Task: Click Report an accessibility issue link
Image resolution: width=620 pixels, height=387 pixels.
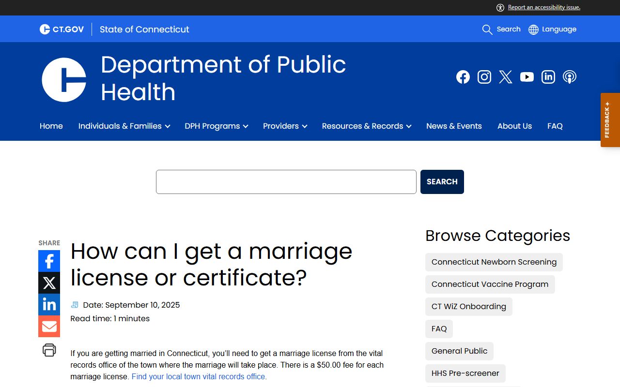Action: pos(544,7)
